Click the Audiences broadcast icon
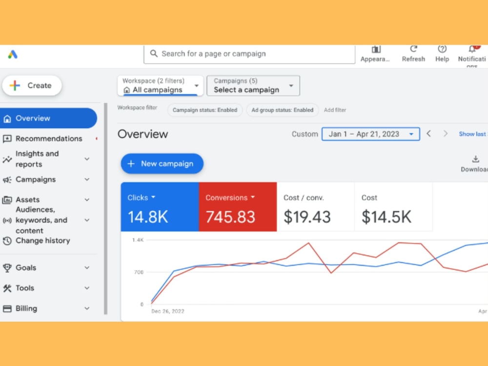 pyautogui.click(x=7, y=221)
